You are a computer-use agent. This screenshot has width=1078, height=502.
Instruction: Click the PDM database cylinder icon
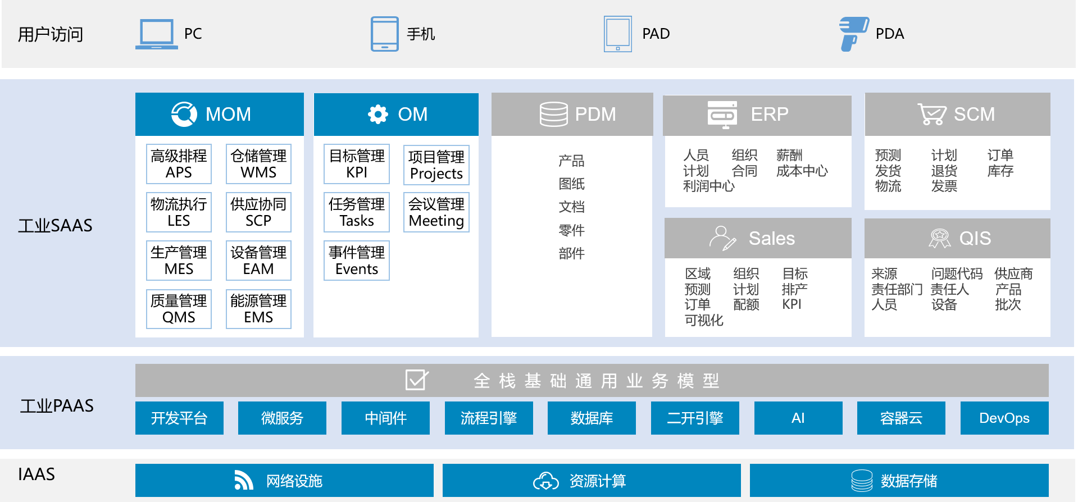tap(553, 114)
